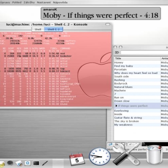The image size is (168, 168).
Task: Open the pen icon in the panel
Action: (45, 163)
